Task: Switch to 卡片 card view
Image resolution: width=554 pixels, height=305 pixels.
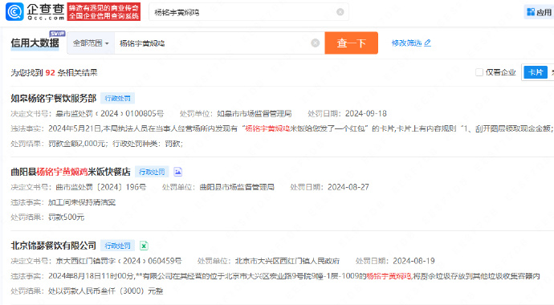Action: coord(536,72)
